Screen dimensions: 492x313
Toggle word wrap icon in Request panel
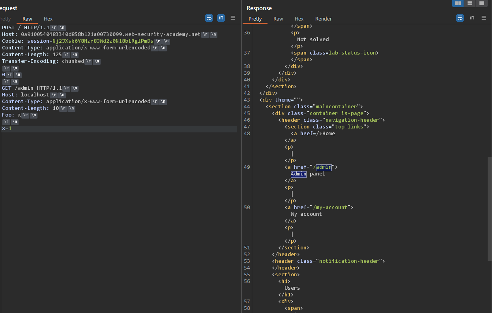coord(209,18)
